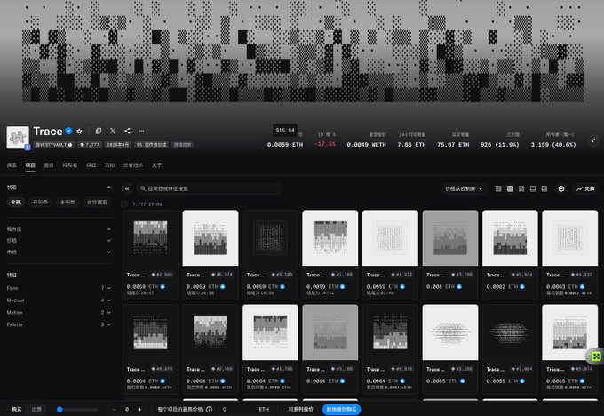
Task: Open the 探索 (Explore) tab
Action: coord(12,165)
